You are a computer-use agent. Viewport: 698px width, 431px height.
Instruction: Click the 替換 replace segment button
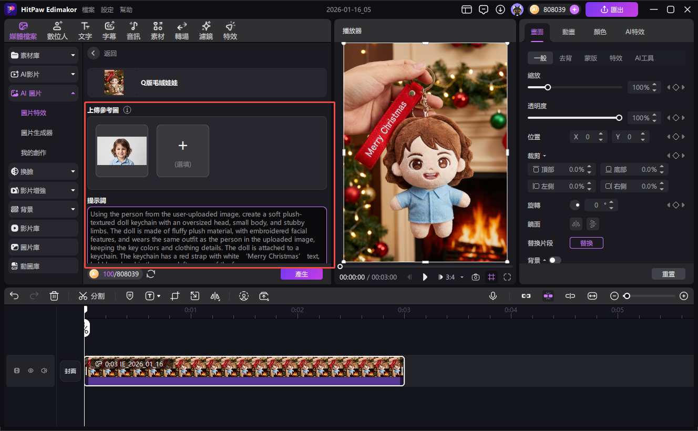[x=586, y=243]
